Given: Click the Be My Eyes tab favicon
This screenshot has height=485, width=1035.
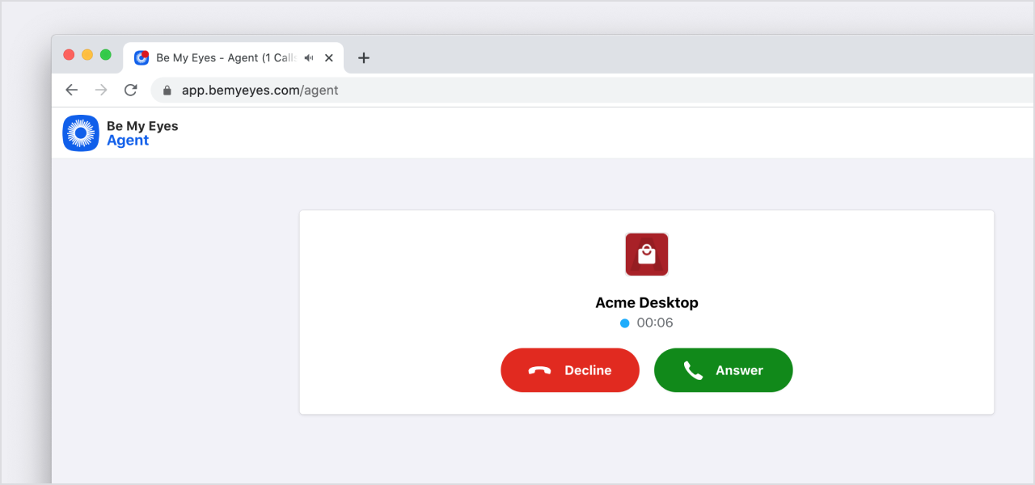Looking at the screenshot, I should [142, 57].
